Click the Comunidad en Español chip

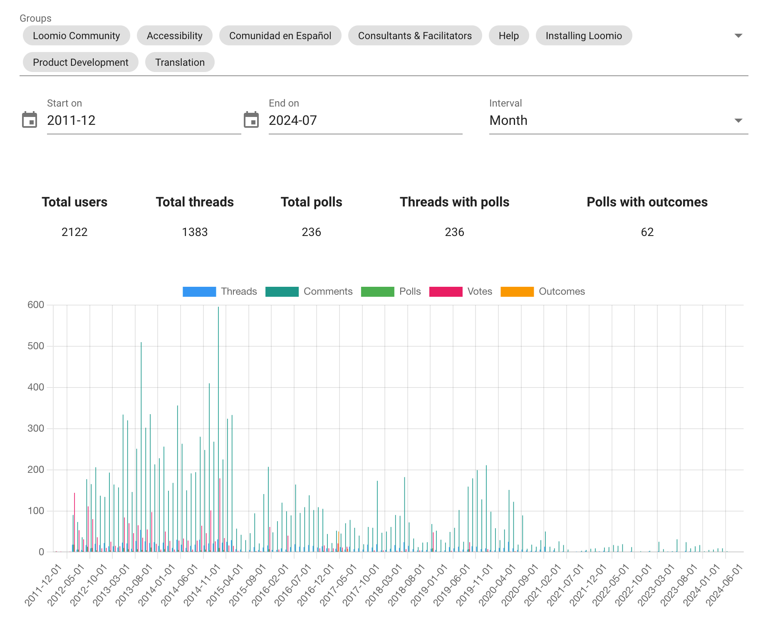280,36
